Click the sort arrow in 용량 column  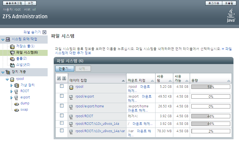[x=229, y=81]
